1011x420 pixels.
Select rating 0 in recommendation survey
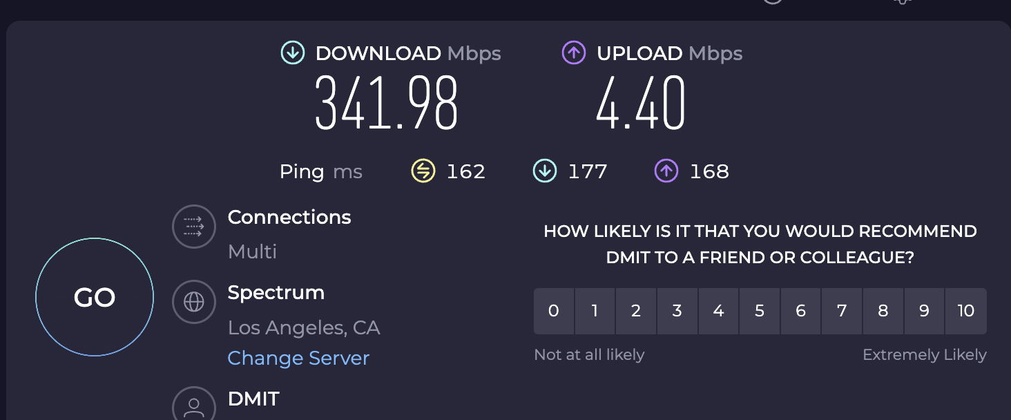click(x=554, y=311)
